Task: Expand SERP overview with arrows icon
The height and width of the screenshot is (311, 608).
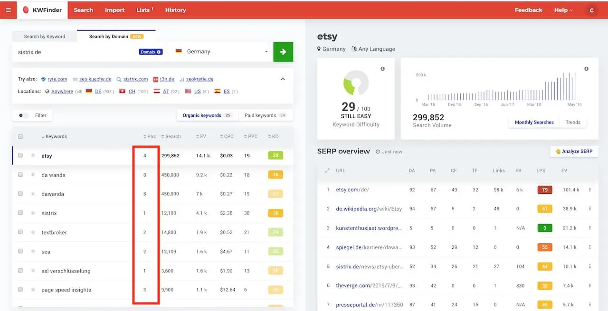Action: (x=327, y=170)
